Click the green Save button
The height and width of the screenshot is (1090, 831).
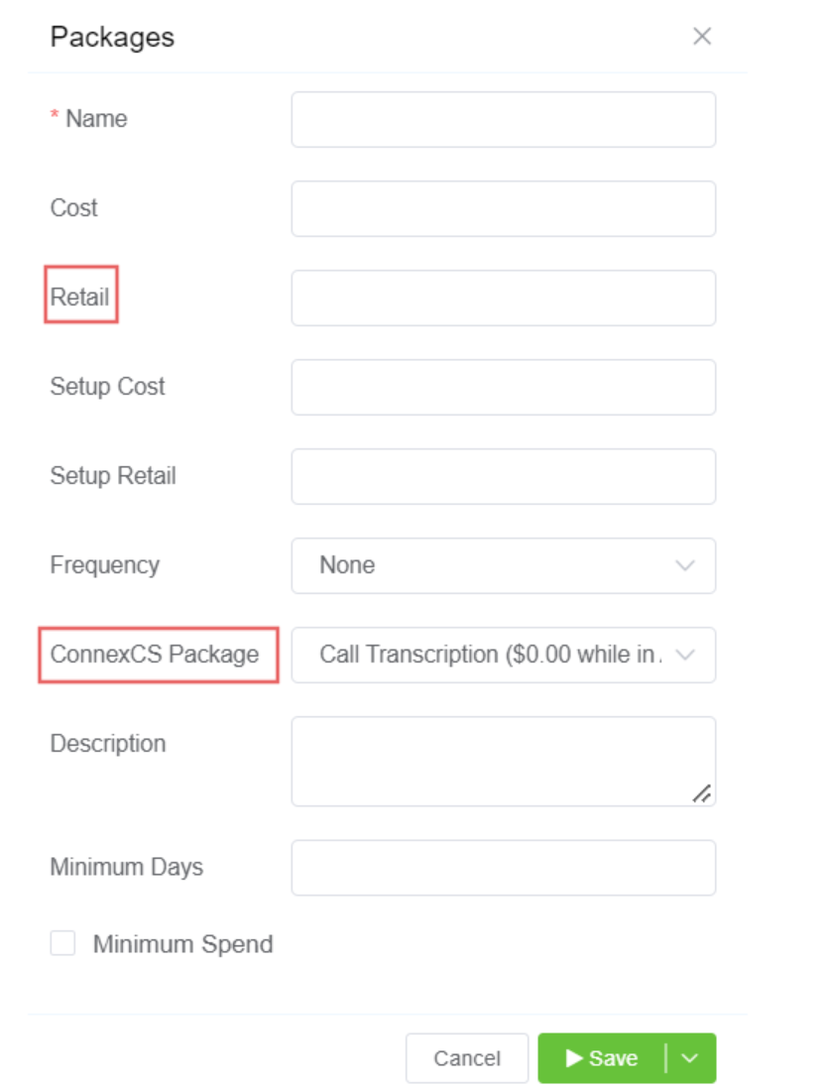(603, 1058)
